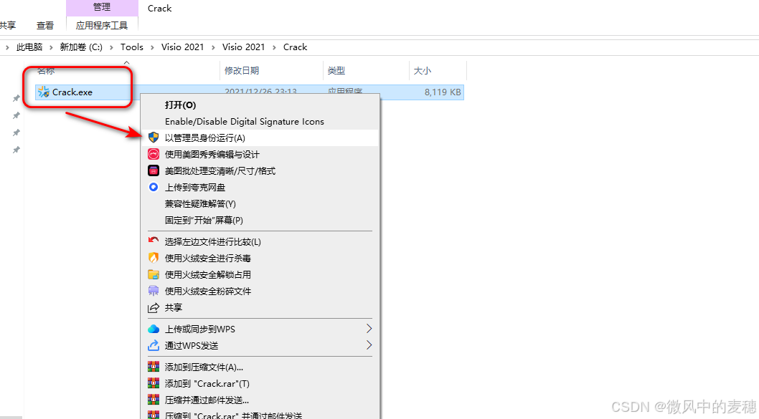759x419 pixels.
Task: Click the shield icon beside 以管理员身份运行(A)
Action: [154, 138]
